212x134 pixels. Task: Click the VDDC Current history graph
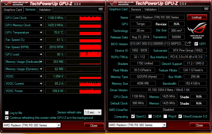pyautogui.click(x=83, y=84)
